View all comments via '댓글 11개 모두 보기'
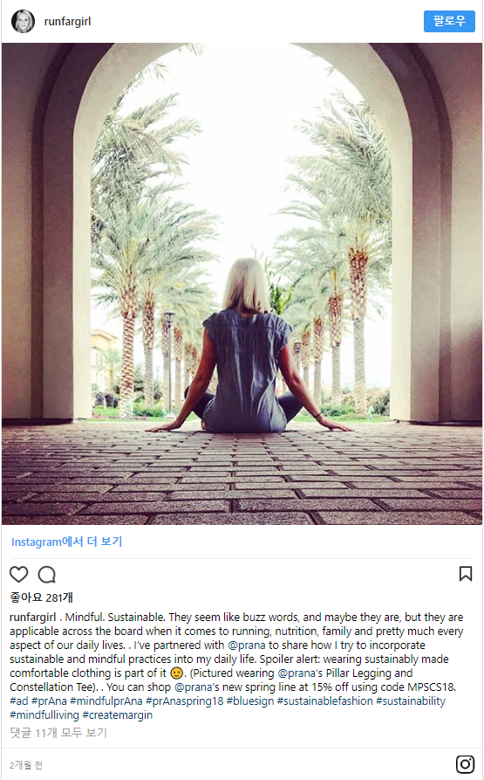 [58, 733]
